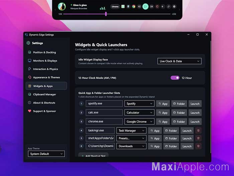The height and width of the screenshot is (176, 234).
Task: Click the Chrome source pill in media island
Action: 115,7
